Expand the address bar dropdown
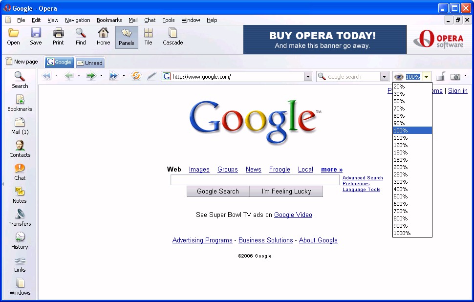The width and height of the screenshot is (474, 302). coord(308,77)
